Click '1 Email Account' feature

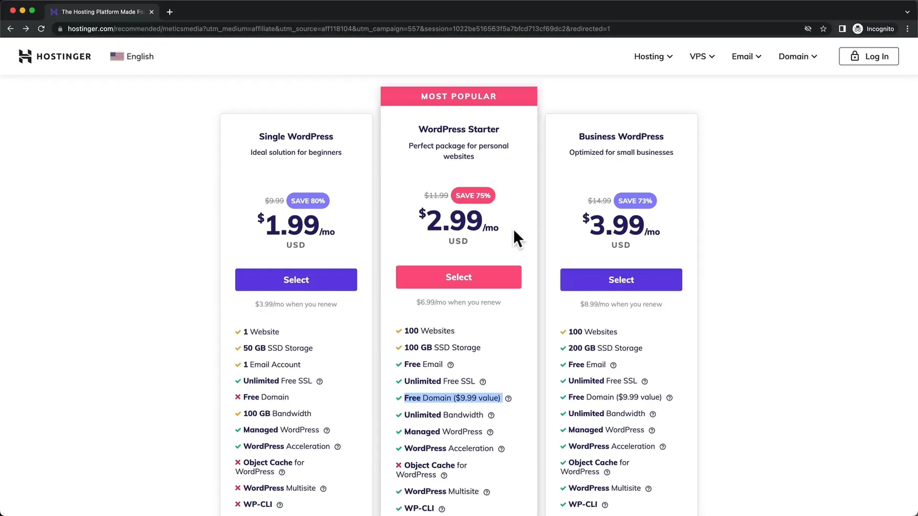pyautogui.click(x=271, y=365)
